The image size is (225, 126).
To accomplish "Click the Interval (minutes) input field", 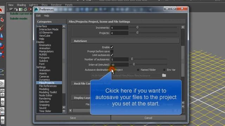I will tap(120, 65).
